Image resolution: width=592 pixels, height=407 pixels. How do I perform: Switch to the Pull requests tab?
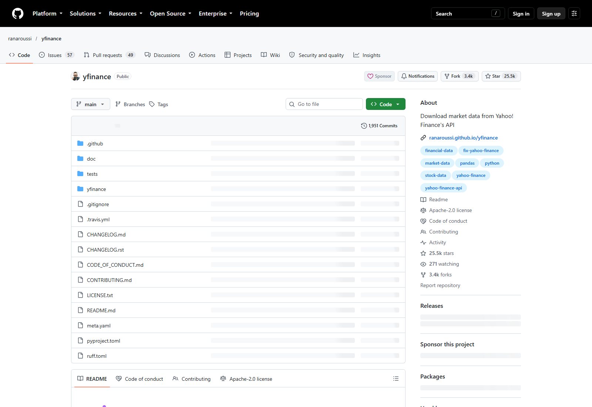tap(110, 55)
